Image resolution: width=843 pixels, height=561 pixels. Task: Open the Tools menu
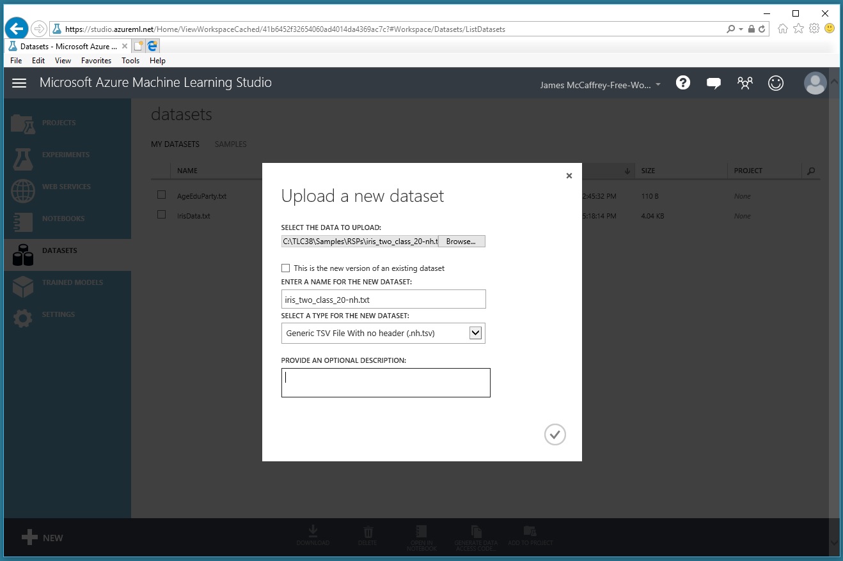click(x=130, y=61)
